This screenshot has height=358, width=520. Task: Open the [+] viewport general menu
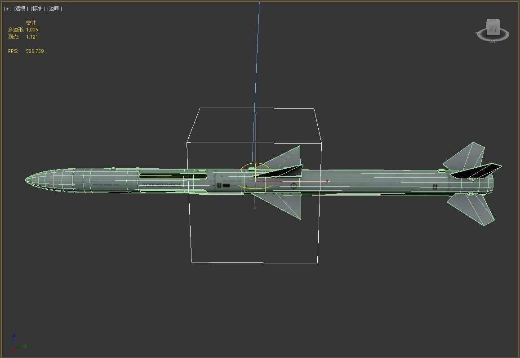click(x=7, y=9)
